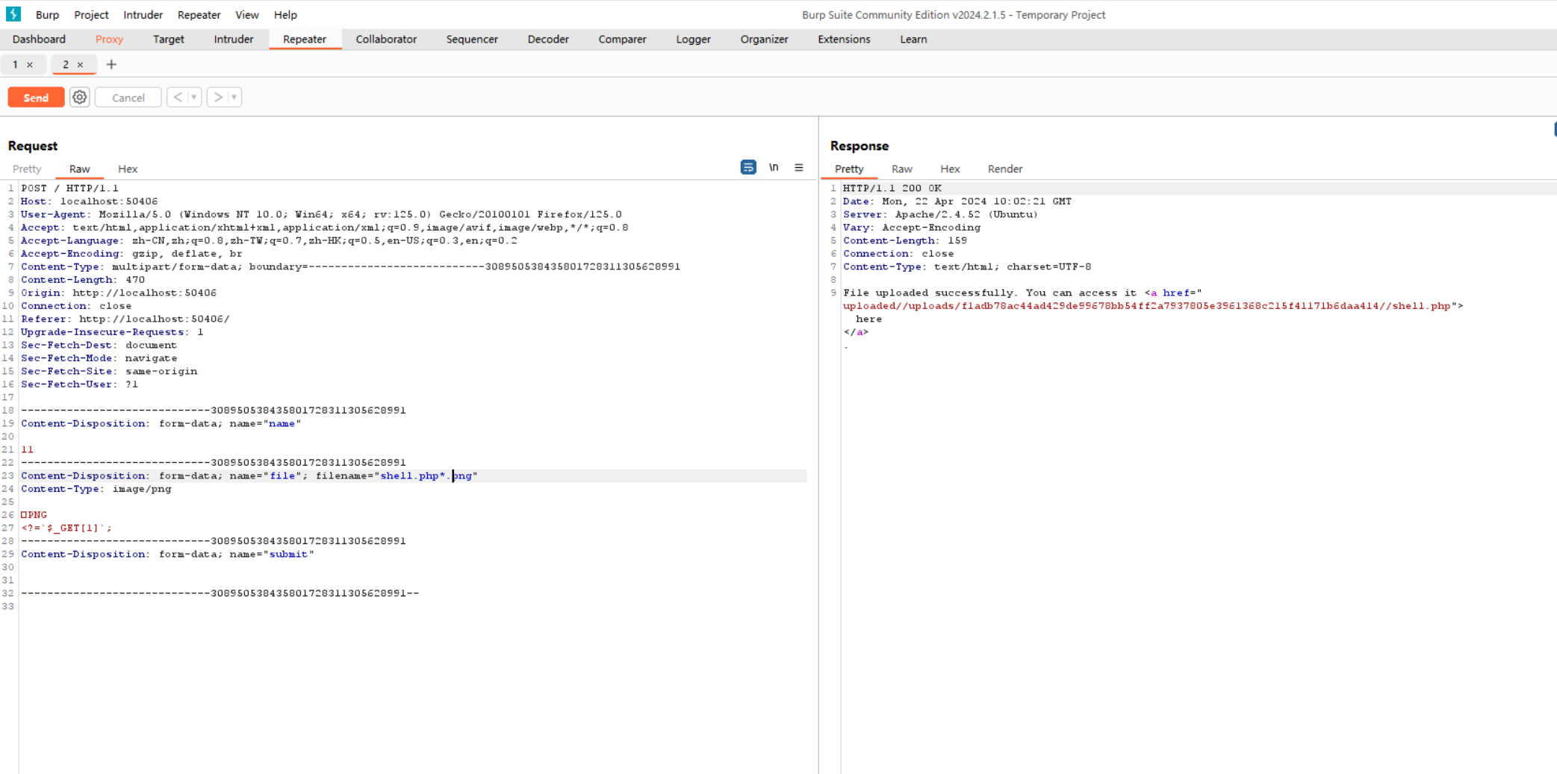Click the Referer header line in request
1557x774 pixels.
pyautogui.click(x=125, y=319)
